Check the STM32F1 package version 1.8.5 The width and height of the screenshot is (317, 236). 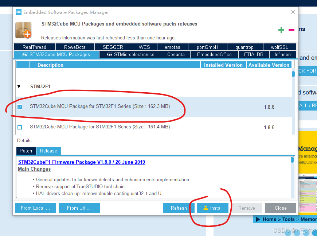[x=20, y=127]
